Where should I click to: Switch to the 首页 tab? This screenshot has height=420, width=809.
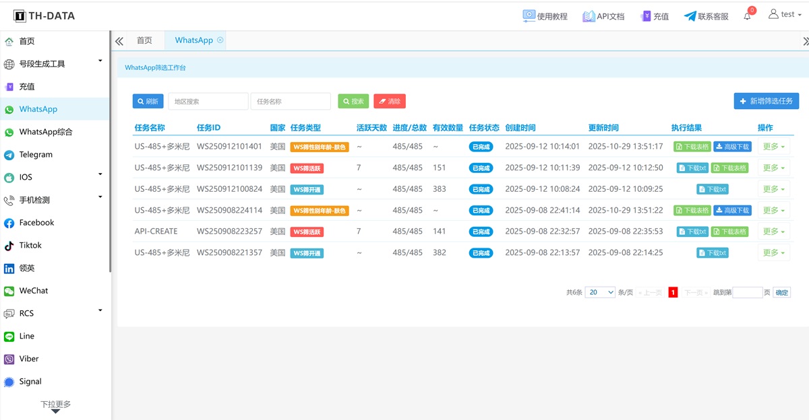[x=144, y=40]
